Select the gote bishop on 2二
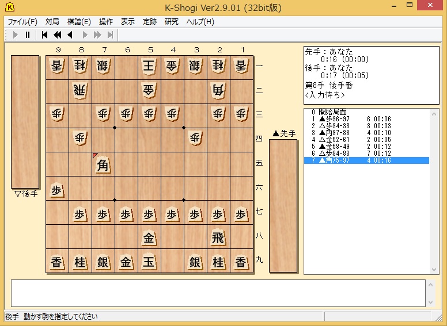The height and width of the screenshot is (326, 447). 218,91
